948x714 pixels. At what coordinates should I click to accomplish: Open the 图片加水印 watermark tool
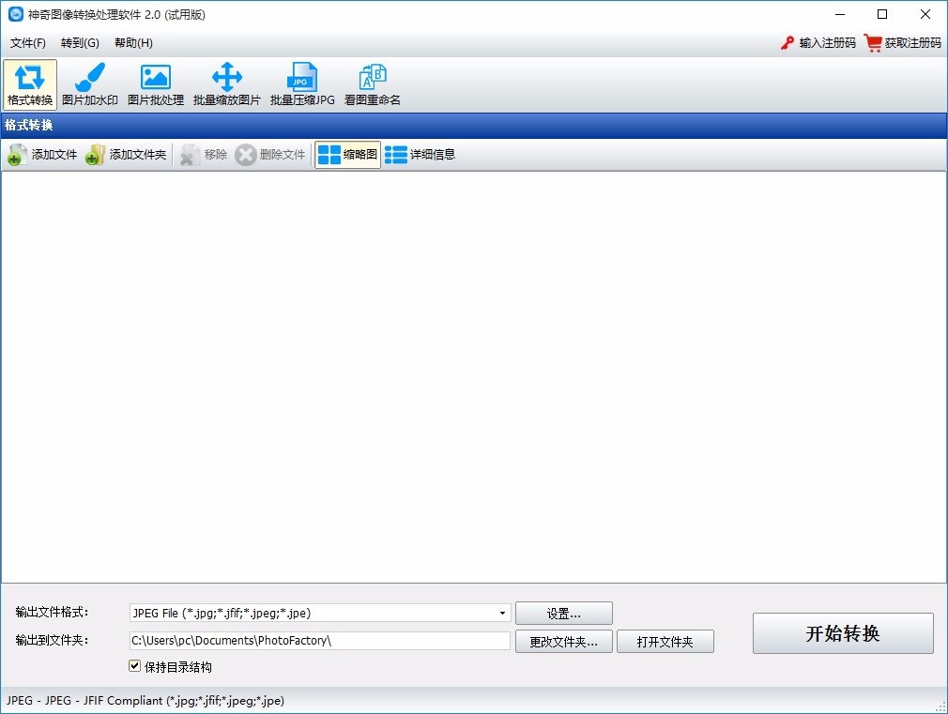tap(90, 84)
